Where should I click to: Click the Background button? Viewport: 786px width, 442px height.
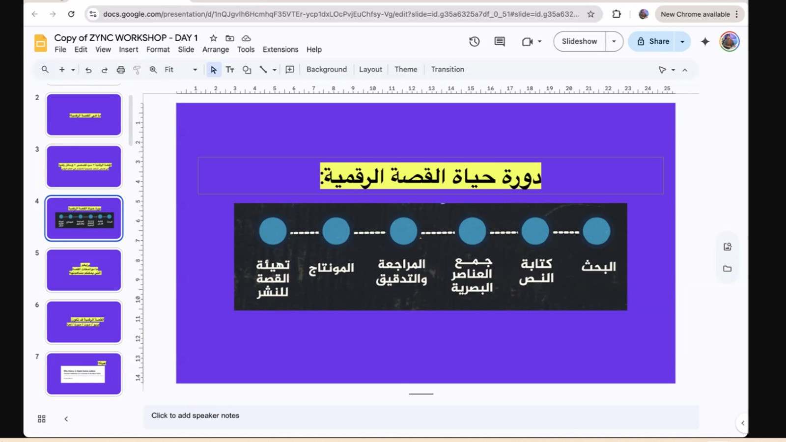326,70
